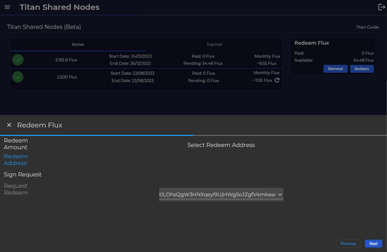Click green checkmark for 3,192.8 Flux node

coord(18,60)
